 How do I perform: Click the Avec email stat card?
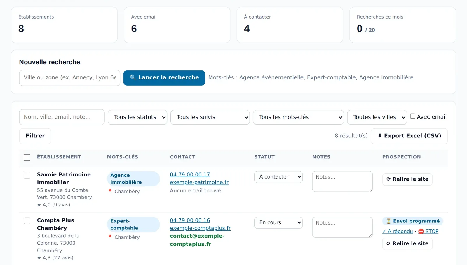pos(177,25)
